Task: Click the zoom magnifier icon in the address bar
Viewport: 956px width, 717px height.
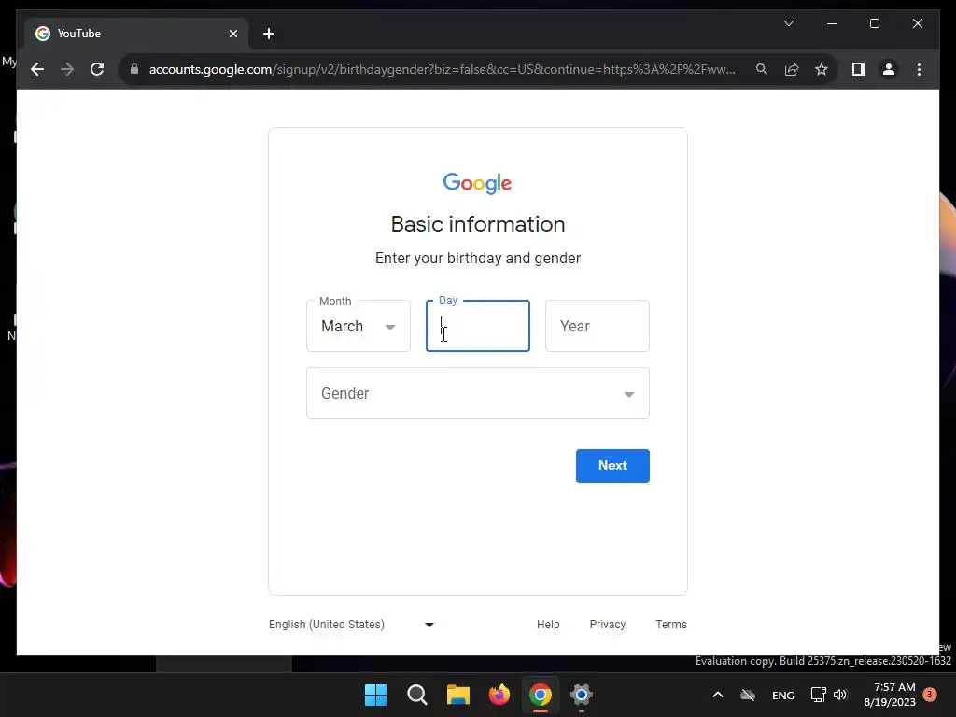Action: coord(762,69)
